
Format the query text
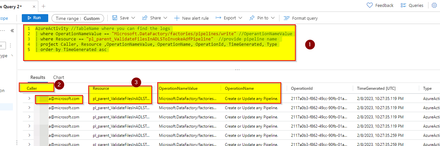coord(301,18)
